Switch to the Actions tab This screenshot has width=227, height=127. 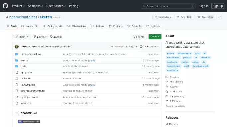click(97, 26)
